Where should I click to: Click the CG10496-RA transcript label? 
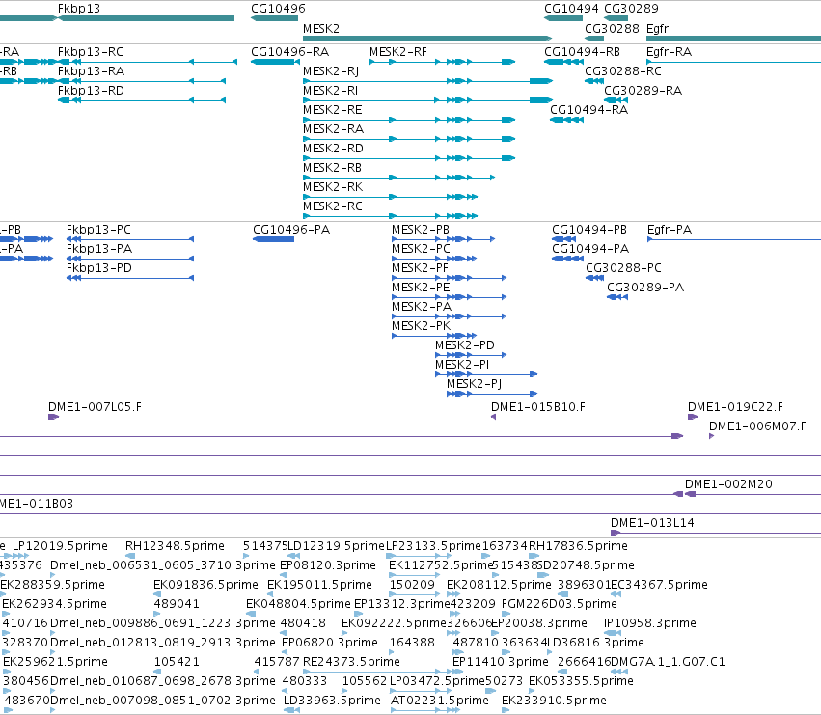290,52
